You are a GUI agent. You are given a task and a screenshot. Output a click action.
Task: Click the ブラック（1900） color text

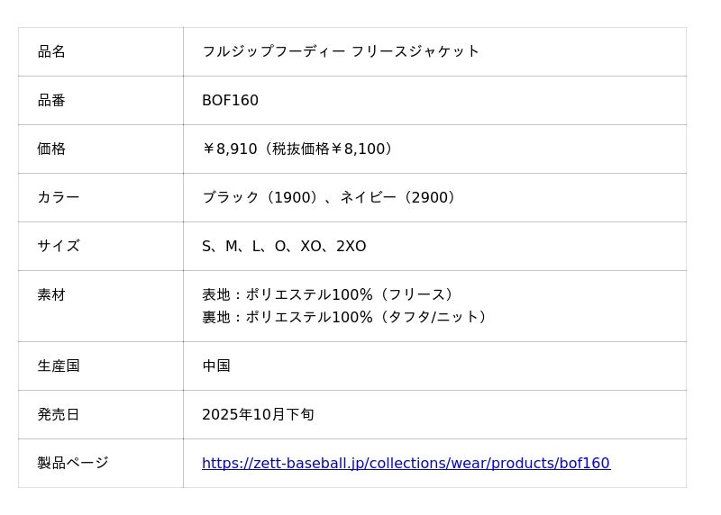(262, 197)
